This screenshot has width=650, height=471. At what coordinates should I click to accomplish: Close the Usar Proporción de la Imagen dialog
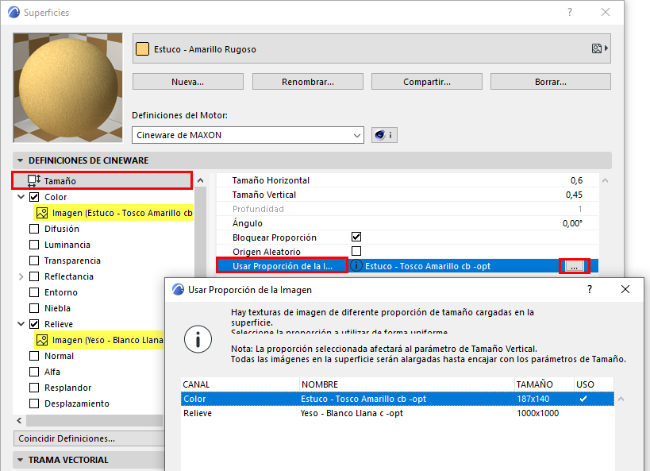(x=625, y=289)
